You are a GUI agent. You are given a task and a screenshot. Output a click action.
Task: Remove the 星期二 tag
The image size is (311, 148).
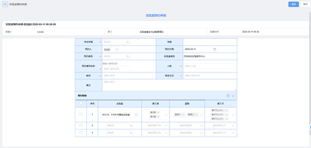click(184, 115)
